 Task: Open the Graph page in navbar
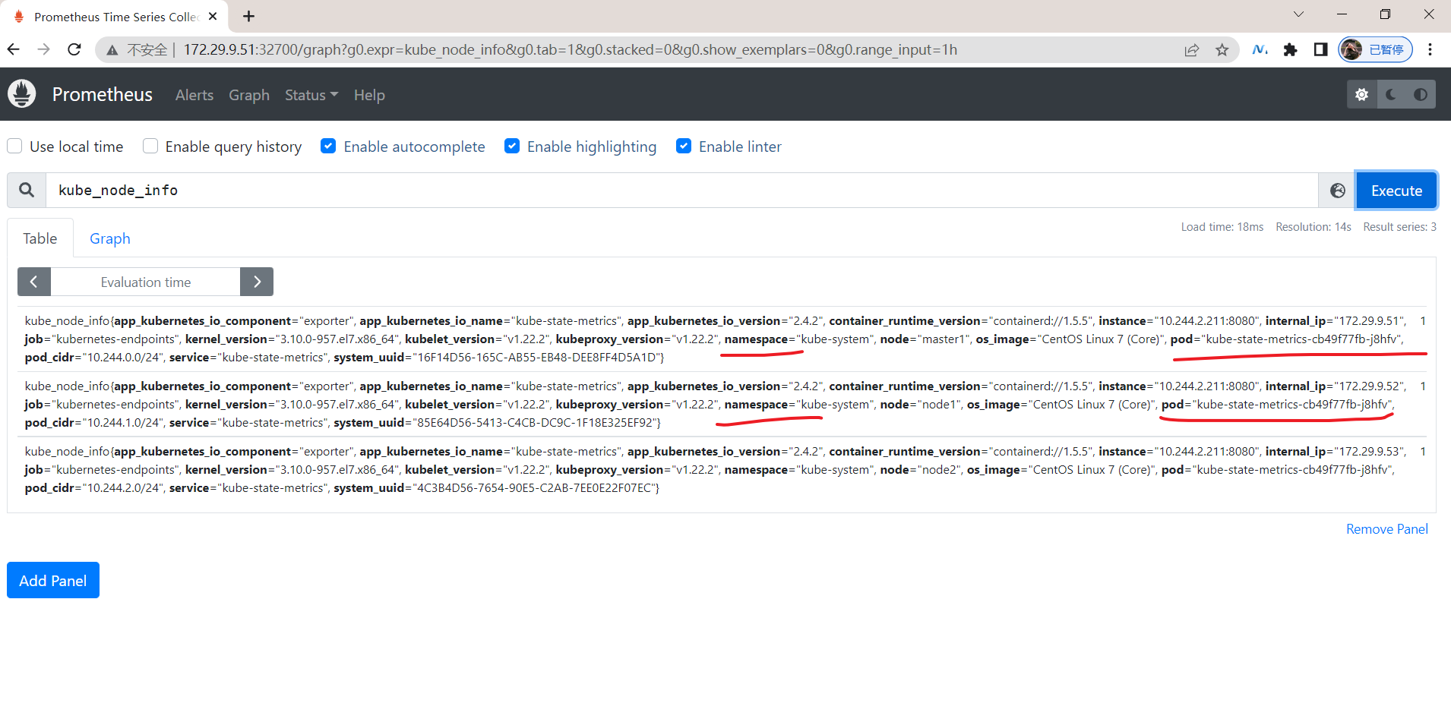tap(249, 95)
